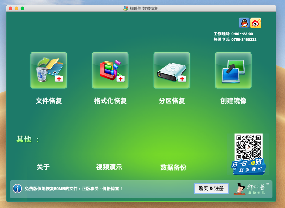This screenshot has width=285, height=208.
Task: Click the app icon in the title bar
Action: (x=125, y=8)
